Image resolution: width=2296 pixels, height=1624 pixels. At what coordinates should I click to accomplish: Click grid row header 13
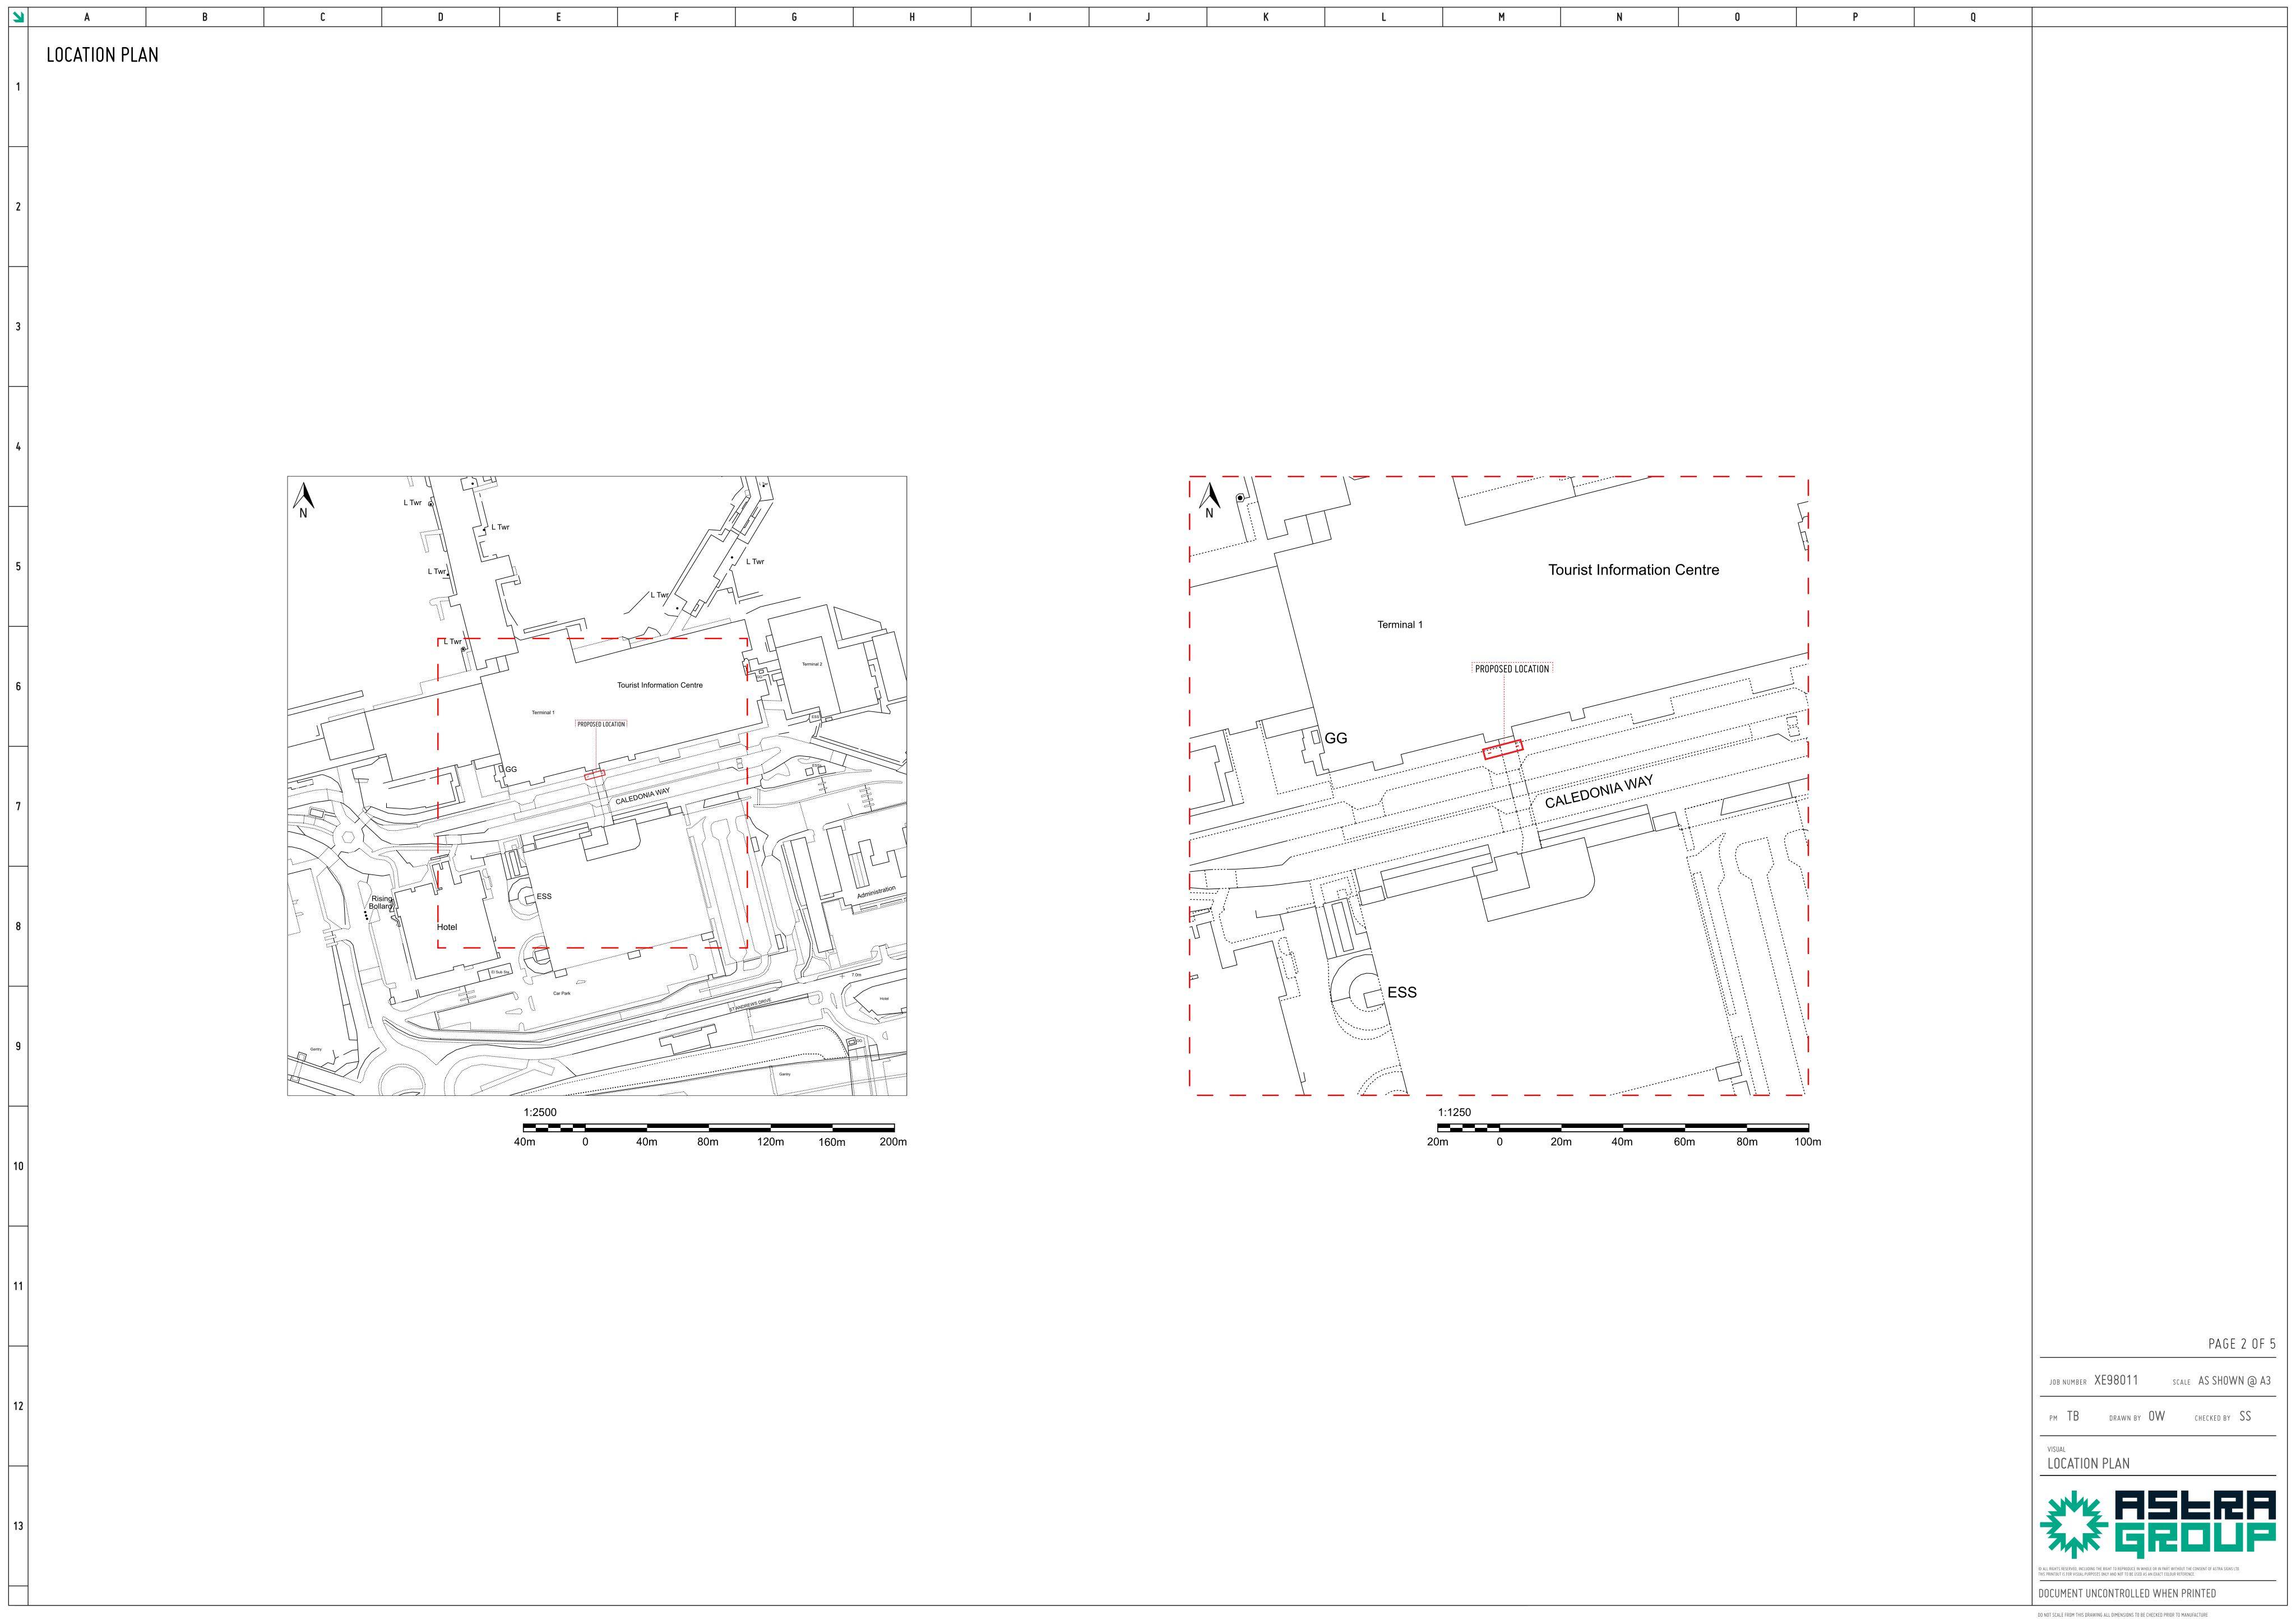point(18,1526)
